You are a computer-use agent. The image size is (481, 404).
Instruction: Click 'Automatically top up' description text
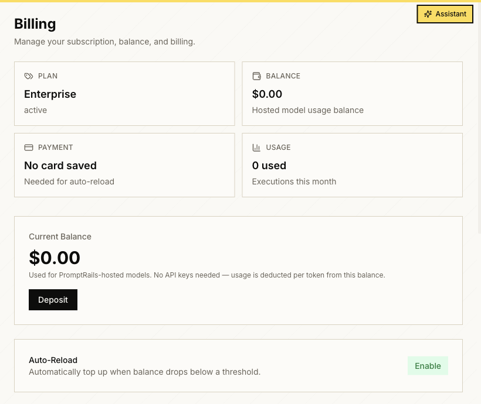point(145,372)
